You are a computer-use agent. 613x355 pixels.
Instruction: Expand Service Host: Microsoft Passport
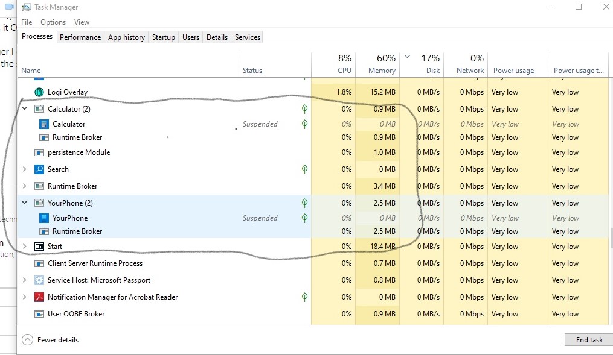pos(25,280)
